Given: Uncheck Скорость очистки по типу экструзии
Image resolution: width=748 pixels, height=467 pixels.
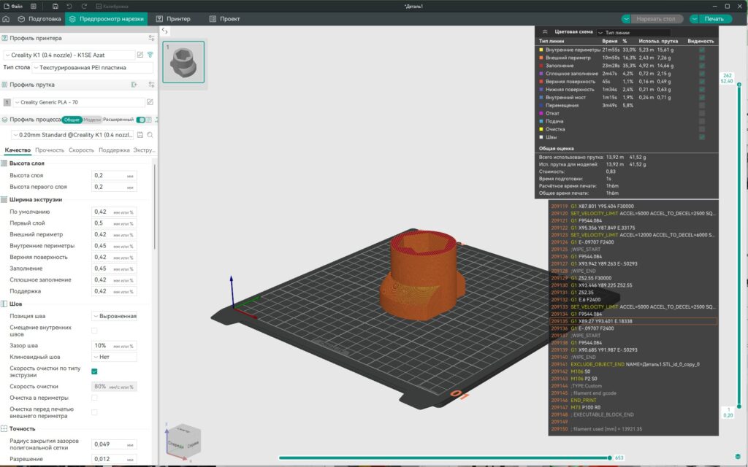Looking at the screenshot, I should 94,371.
